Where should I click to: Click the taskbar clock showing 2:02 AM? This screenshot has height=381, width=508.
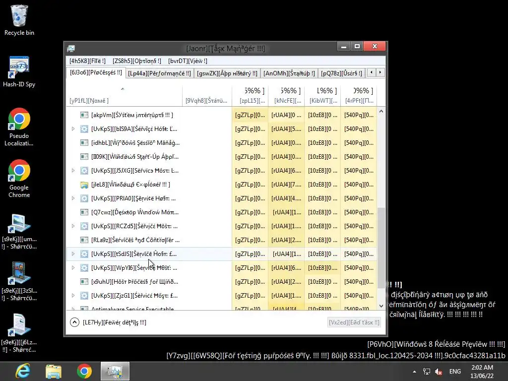[x=482, y=372]
